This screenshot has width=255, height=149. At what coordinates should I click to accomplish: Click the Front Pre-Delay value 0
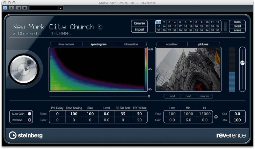pos(57,114)
